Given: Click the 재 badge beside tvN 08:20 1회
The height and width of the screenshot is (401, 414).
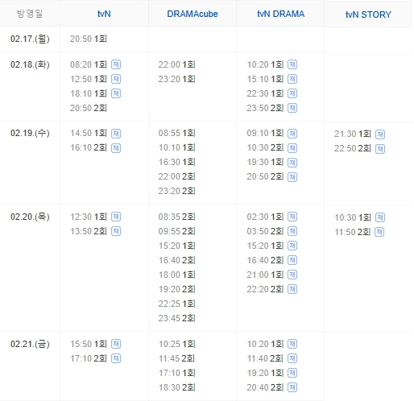Looking at the screenshot, I should [x=116, y=64].
